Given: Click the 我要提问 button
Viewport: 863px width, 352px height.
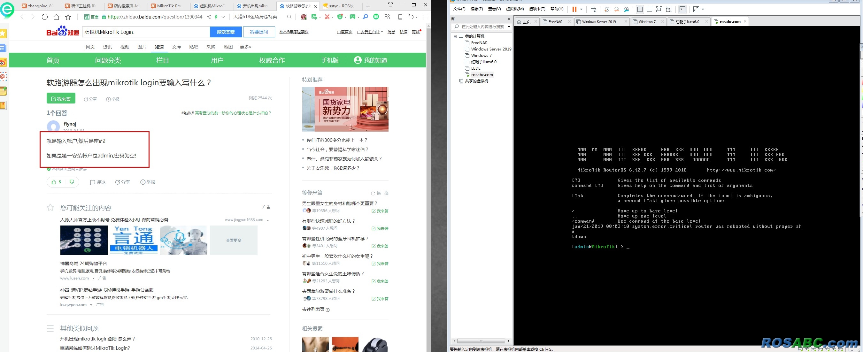Looking at the screenshot, I should pyautogui.click(x=259, y=32).
